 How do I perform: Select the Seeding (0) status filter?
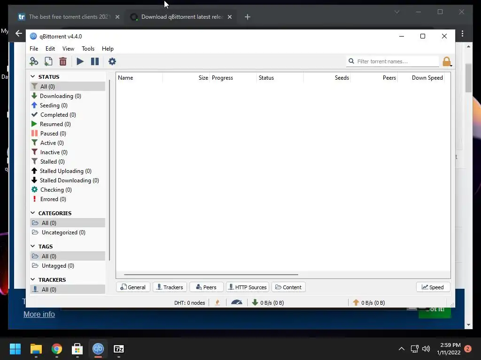click(68, 105)
